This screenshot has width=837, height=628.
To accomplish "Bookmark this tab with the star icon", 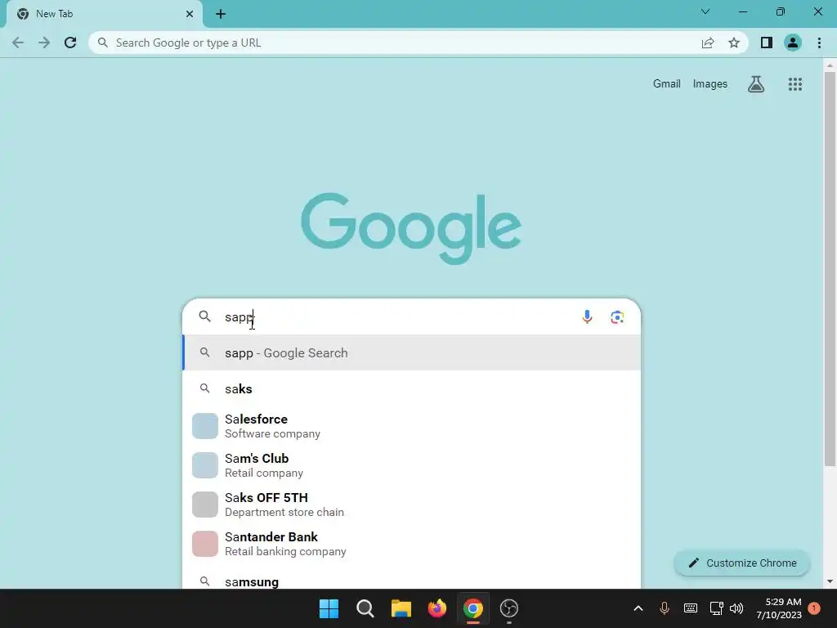I will click(x=734, y=43).
